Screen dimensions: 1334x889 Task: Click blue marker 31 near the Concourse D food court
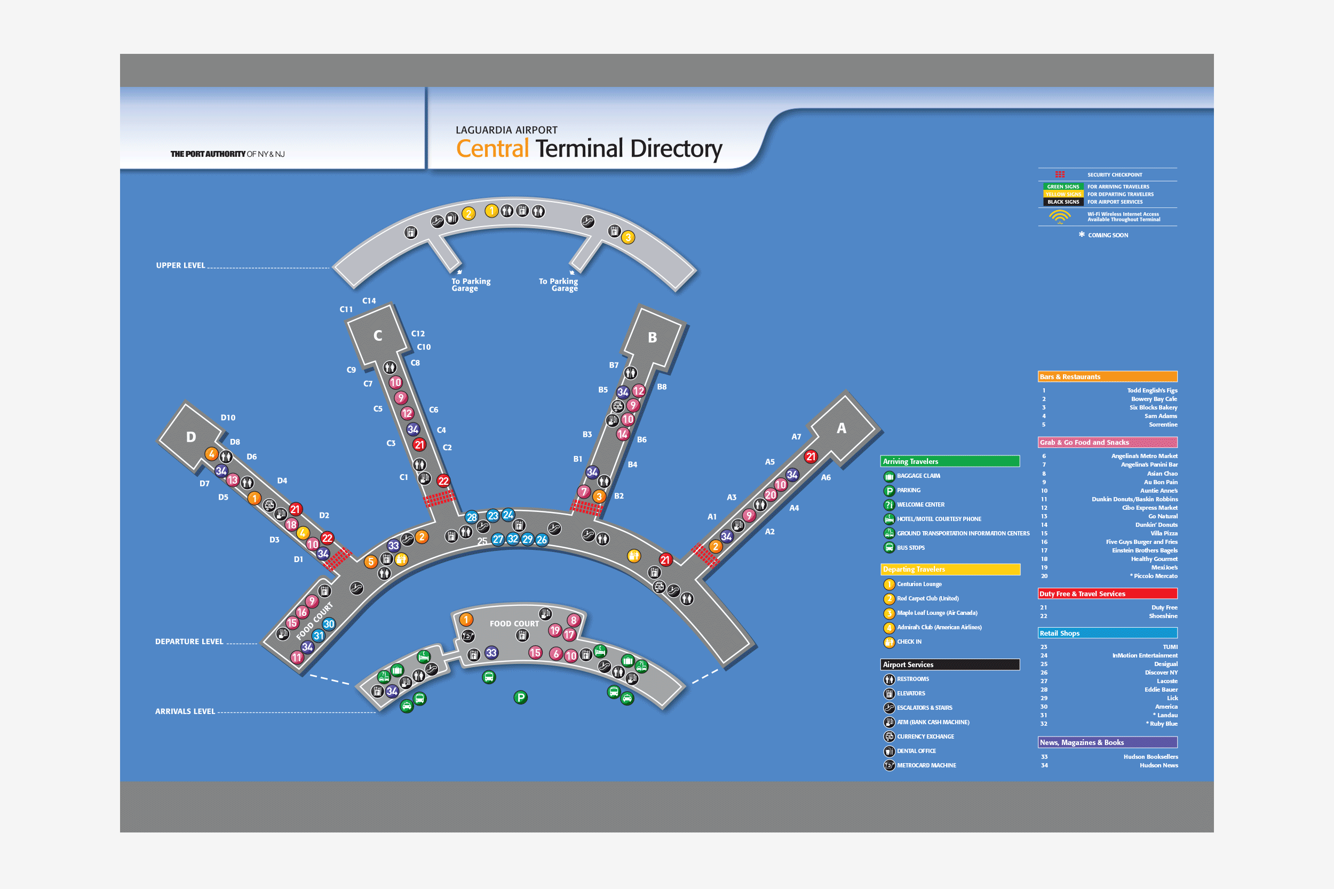318,636
